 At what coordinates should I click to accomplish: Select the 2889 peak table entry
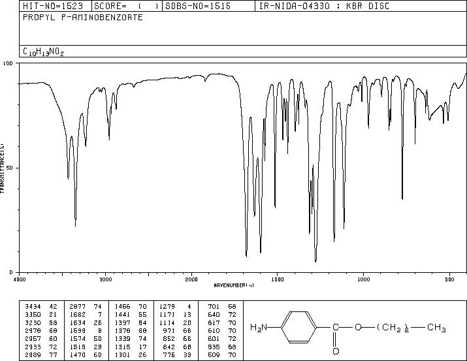[x=40, y=355]
